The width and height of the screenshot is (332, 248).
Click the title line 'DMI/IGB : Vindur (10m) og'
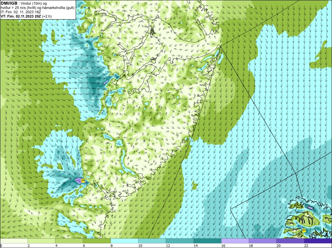24,3
